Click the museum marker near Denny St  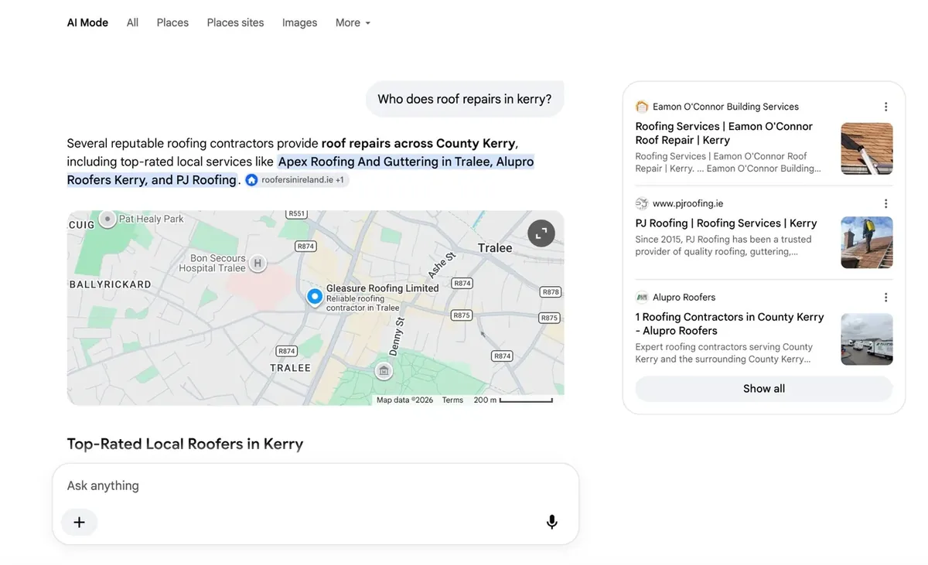pos(384,371)
